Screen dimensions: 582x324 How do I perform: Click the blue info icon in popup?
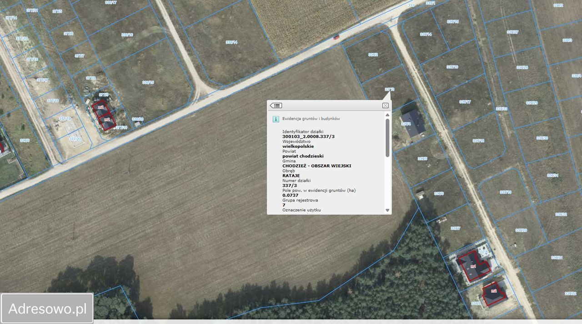275,119
